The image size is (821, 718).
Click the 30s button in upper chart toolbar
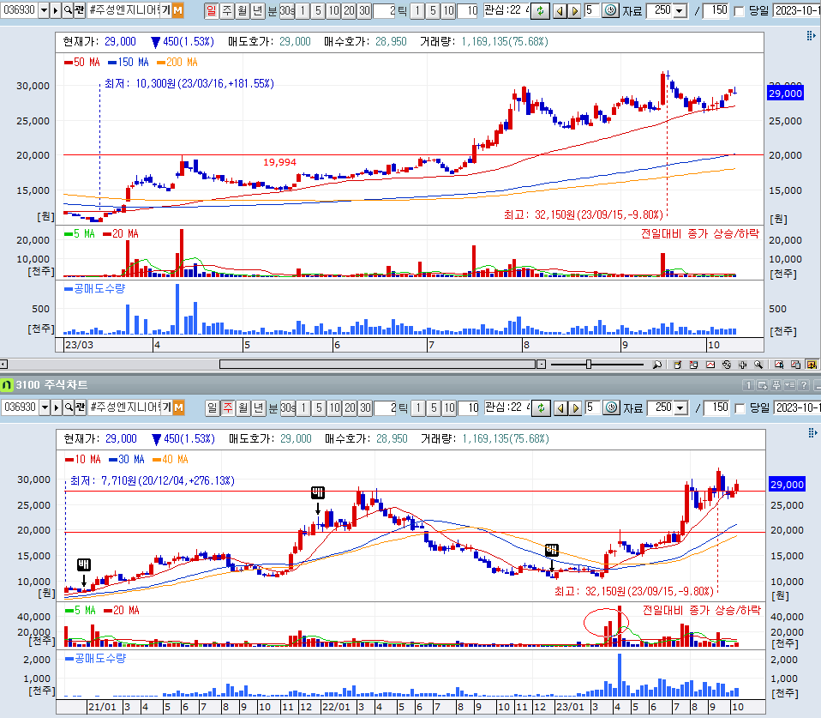point(287,10)
